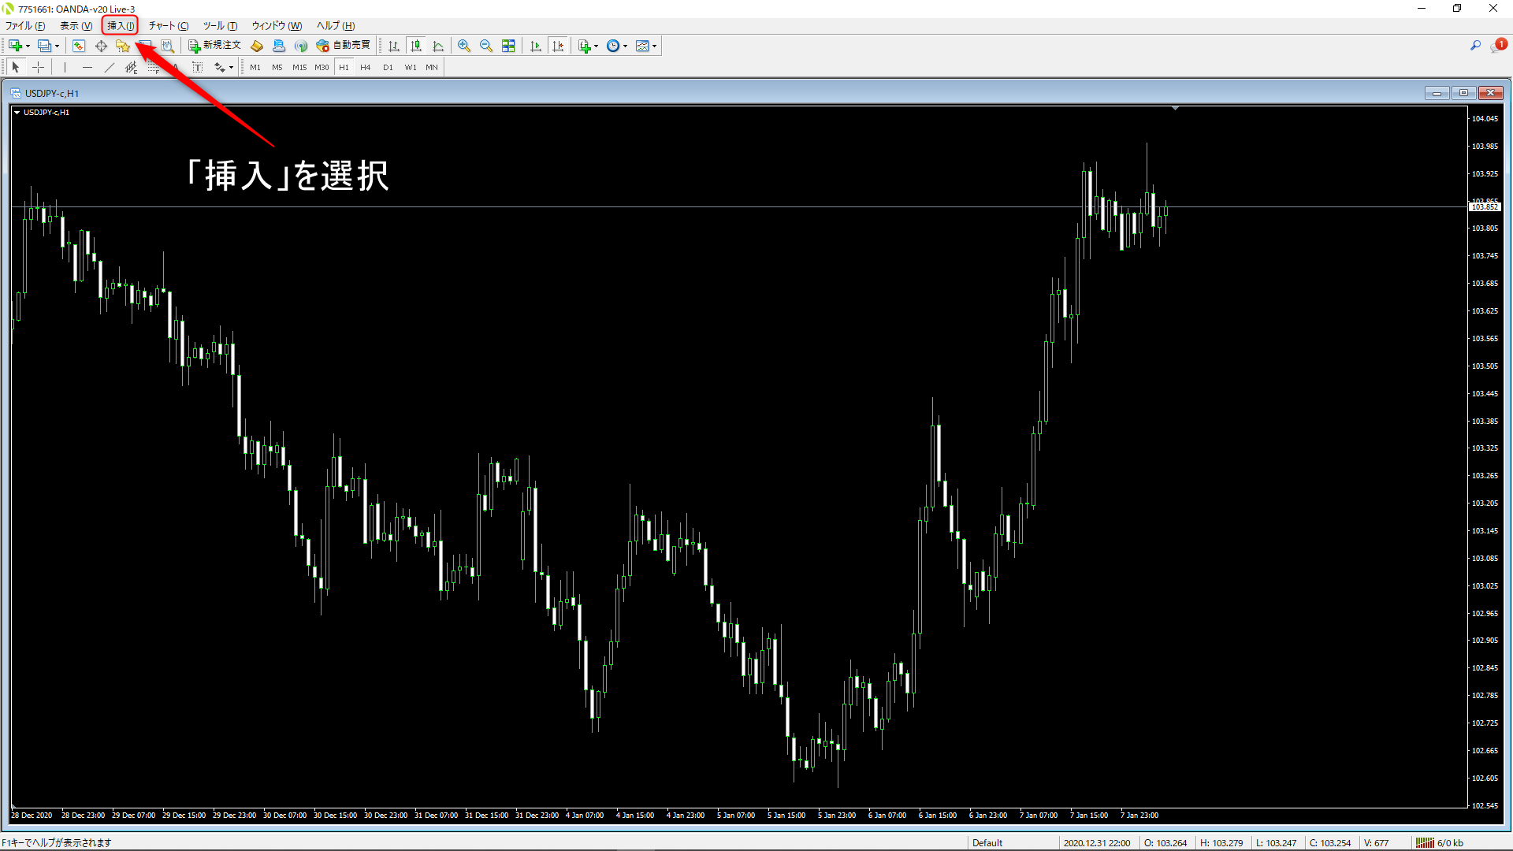Switch timeframe to M1

point(255,68)
